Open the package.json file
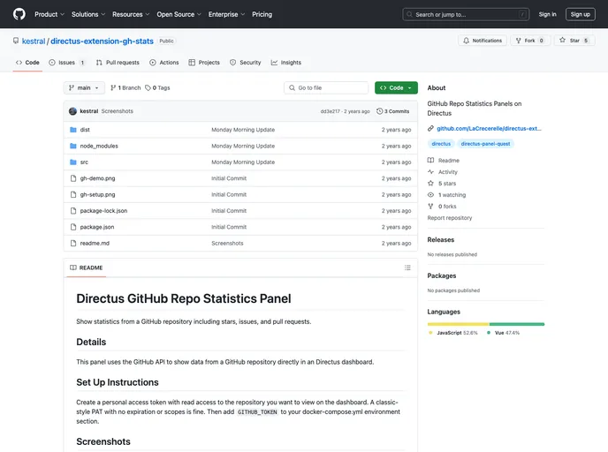This screenshot has height=452, width=608. (x=97, y=228)
